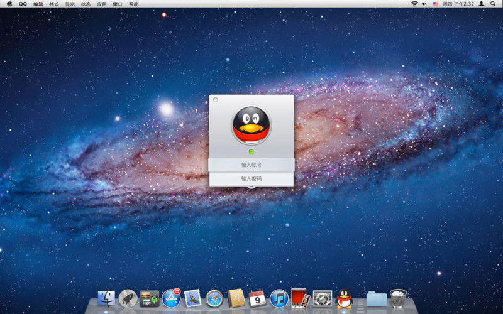
Task: Open Finder from the dock
Action: 106,298
